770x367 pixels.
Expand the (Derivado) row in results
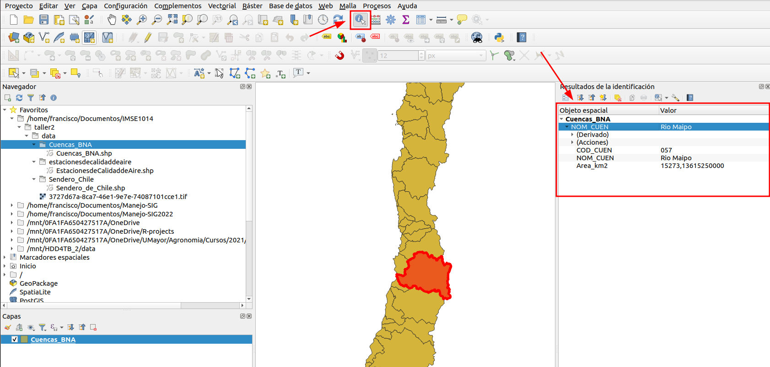point(572,135)
